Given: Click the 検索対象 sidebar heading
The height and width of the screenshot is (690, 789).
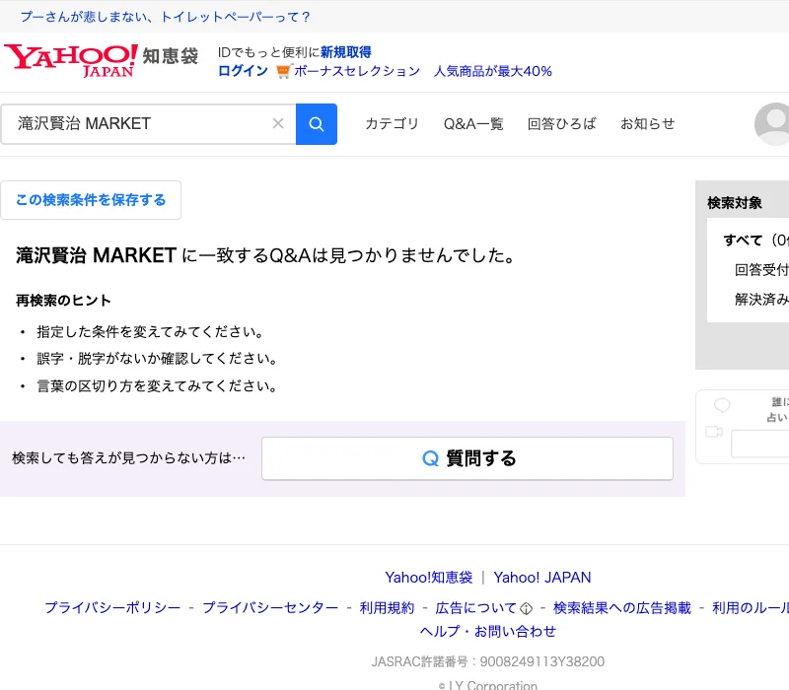Looking at the screenshot, I should pyautogui.click(x=735, y=203).
